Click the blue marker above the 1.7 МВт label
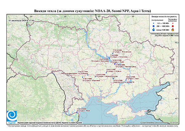The width and height of the screenshot is (185, 131). tap(83, 77)
